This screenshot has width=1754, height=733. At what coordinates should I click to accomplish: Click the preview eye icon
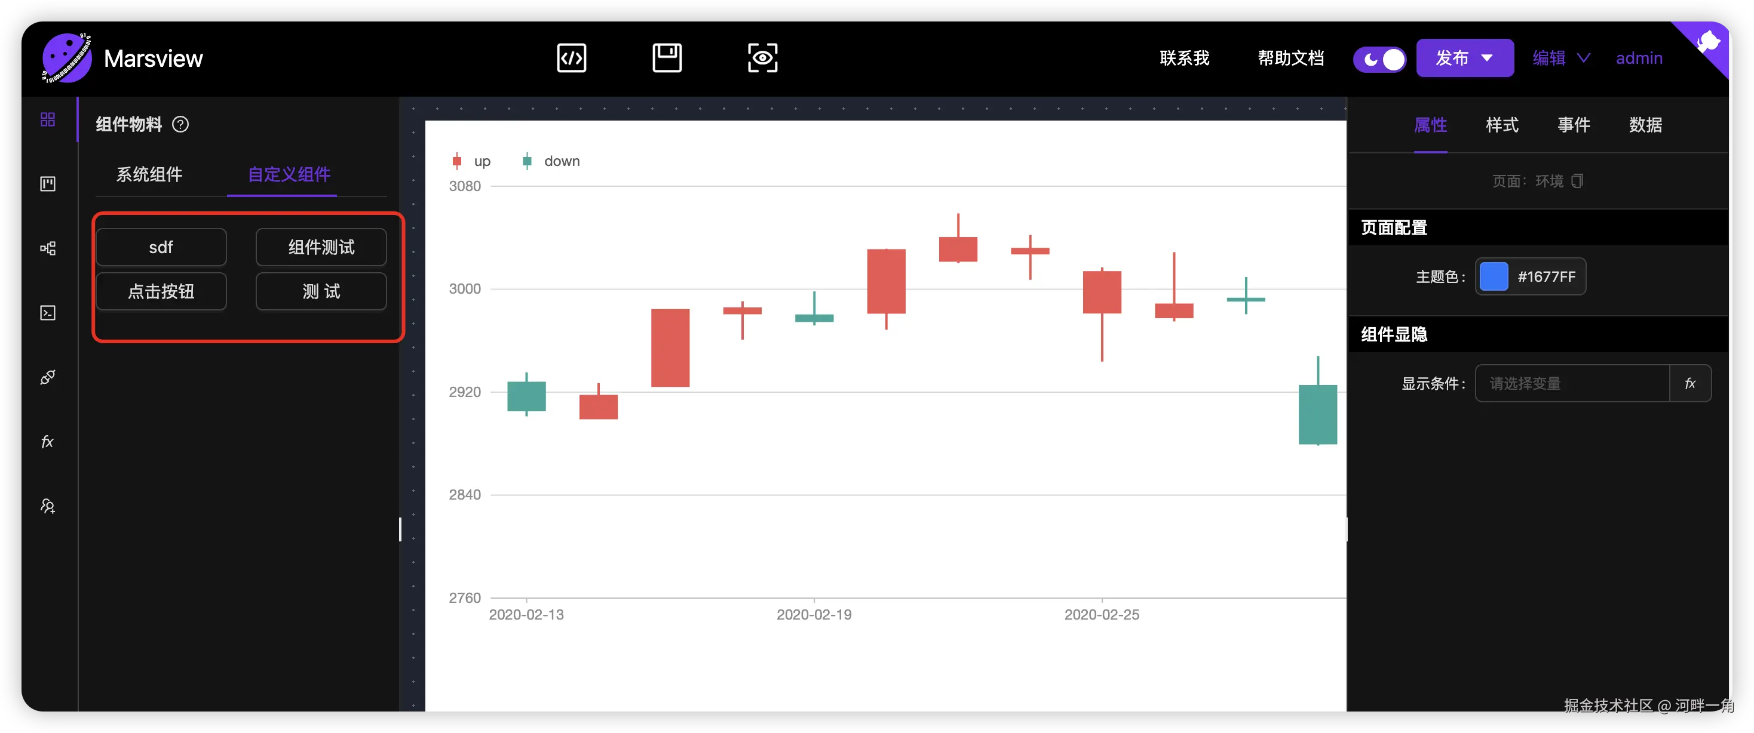pyautogui.click(x=762, y=58)
